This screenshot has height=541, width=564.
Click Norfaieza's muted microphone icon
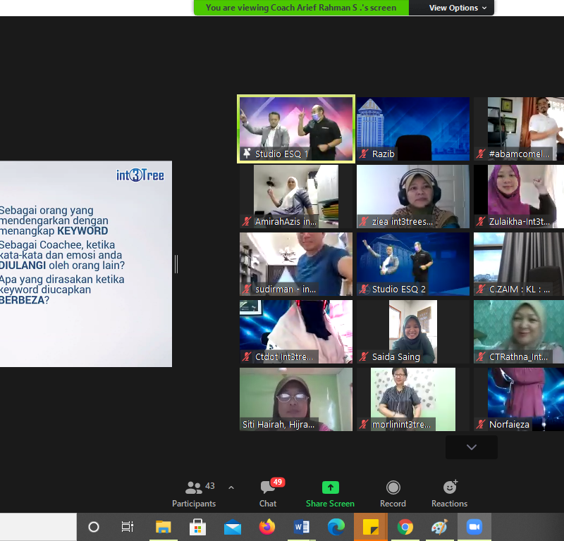tap(482, 425)
